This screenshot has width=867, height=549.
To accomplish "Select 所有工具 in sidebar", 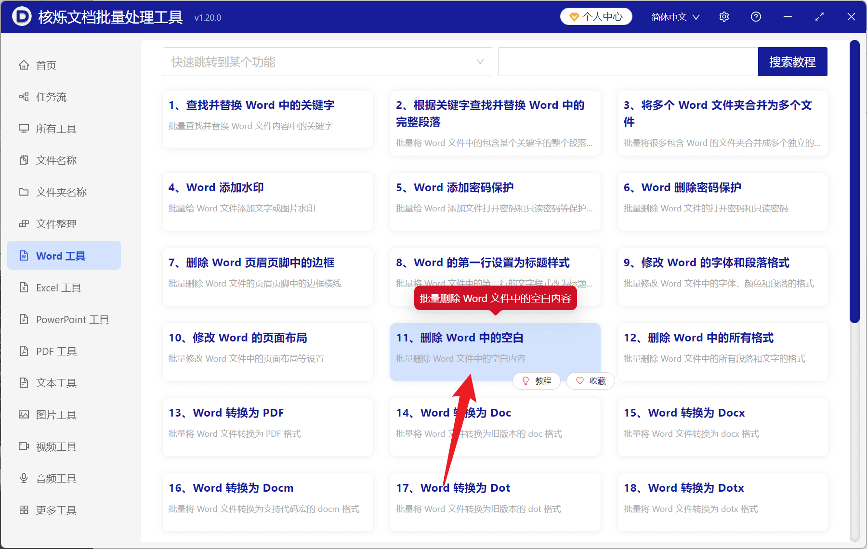I will [64, 129].
